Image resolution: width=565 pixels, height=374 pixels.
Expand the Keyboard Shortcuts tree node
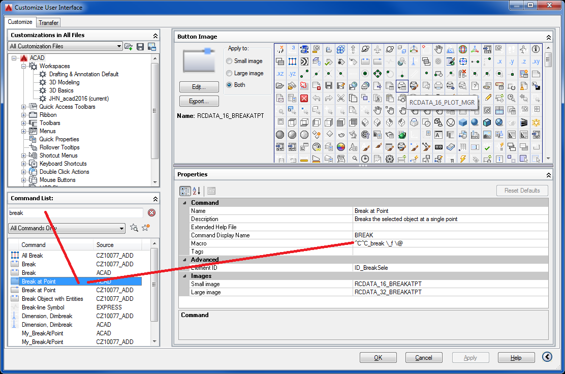pyautogui.click(x=24, y=164)
